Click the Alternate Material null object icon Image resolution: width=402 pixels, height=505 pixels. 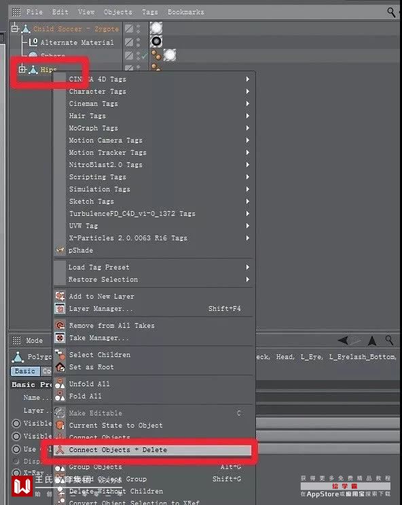(x=33, y=42)
